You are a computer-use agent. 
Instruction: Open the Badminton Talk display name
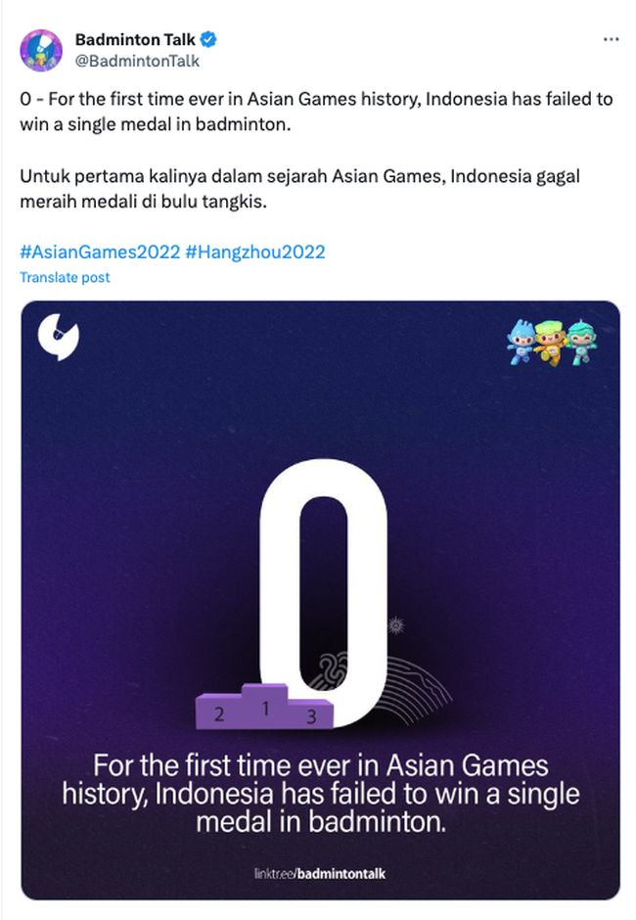point(135,39)
